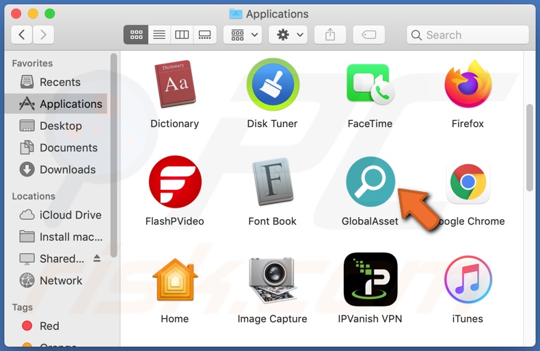Image resolution: width=540 pixels, height=351 pixels.
Task: Click the iTunes file name label
Action: tap(468, 319)
